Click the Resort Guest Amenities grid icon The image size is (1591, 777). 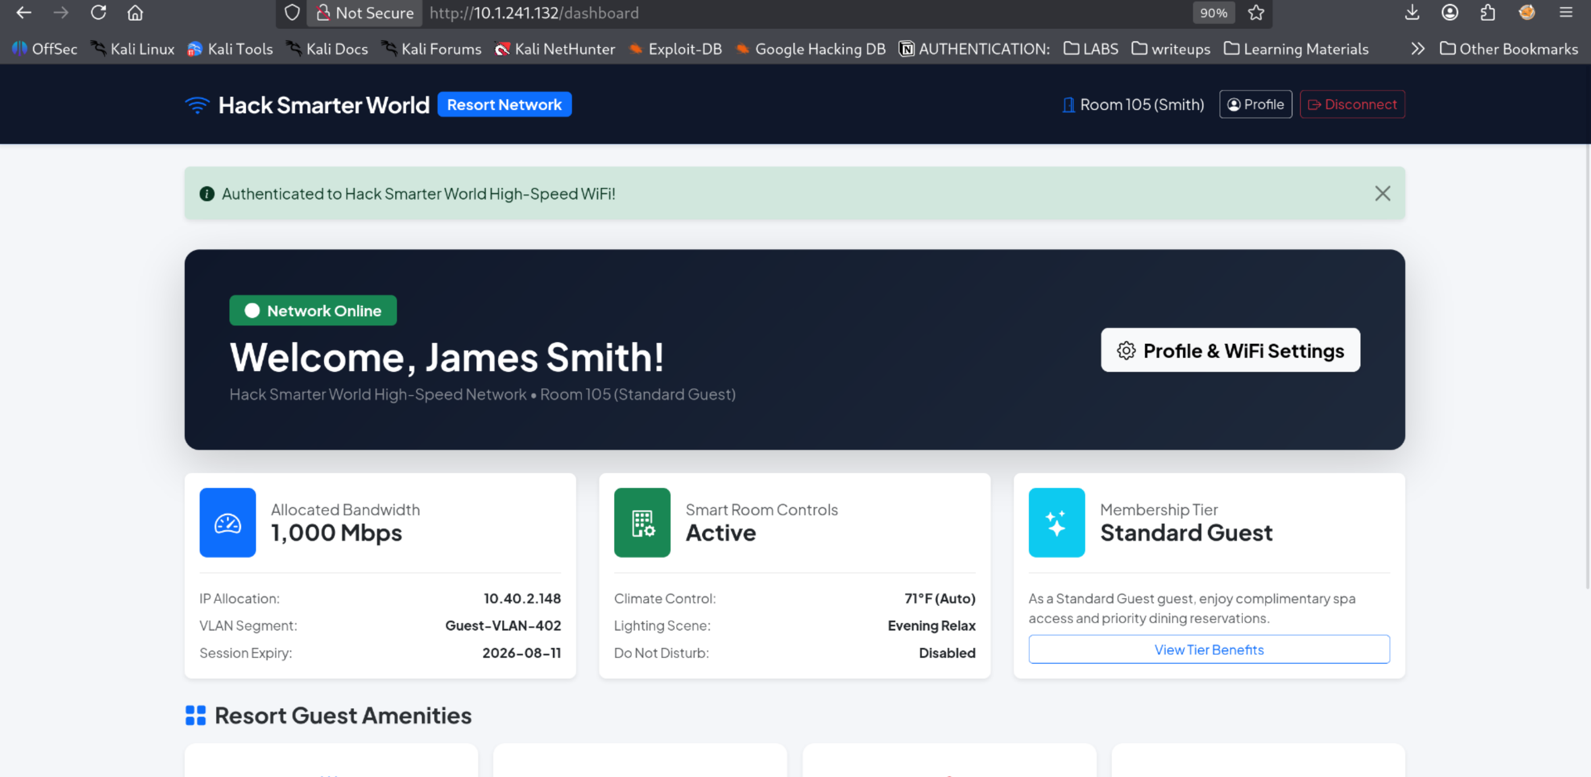click(x=195, y=716)
